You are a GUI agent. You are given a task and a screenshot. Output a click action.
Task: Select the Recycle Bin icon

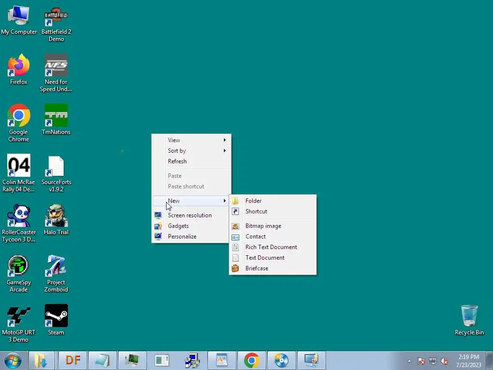(469, 320)
